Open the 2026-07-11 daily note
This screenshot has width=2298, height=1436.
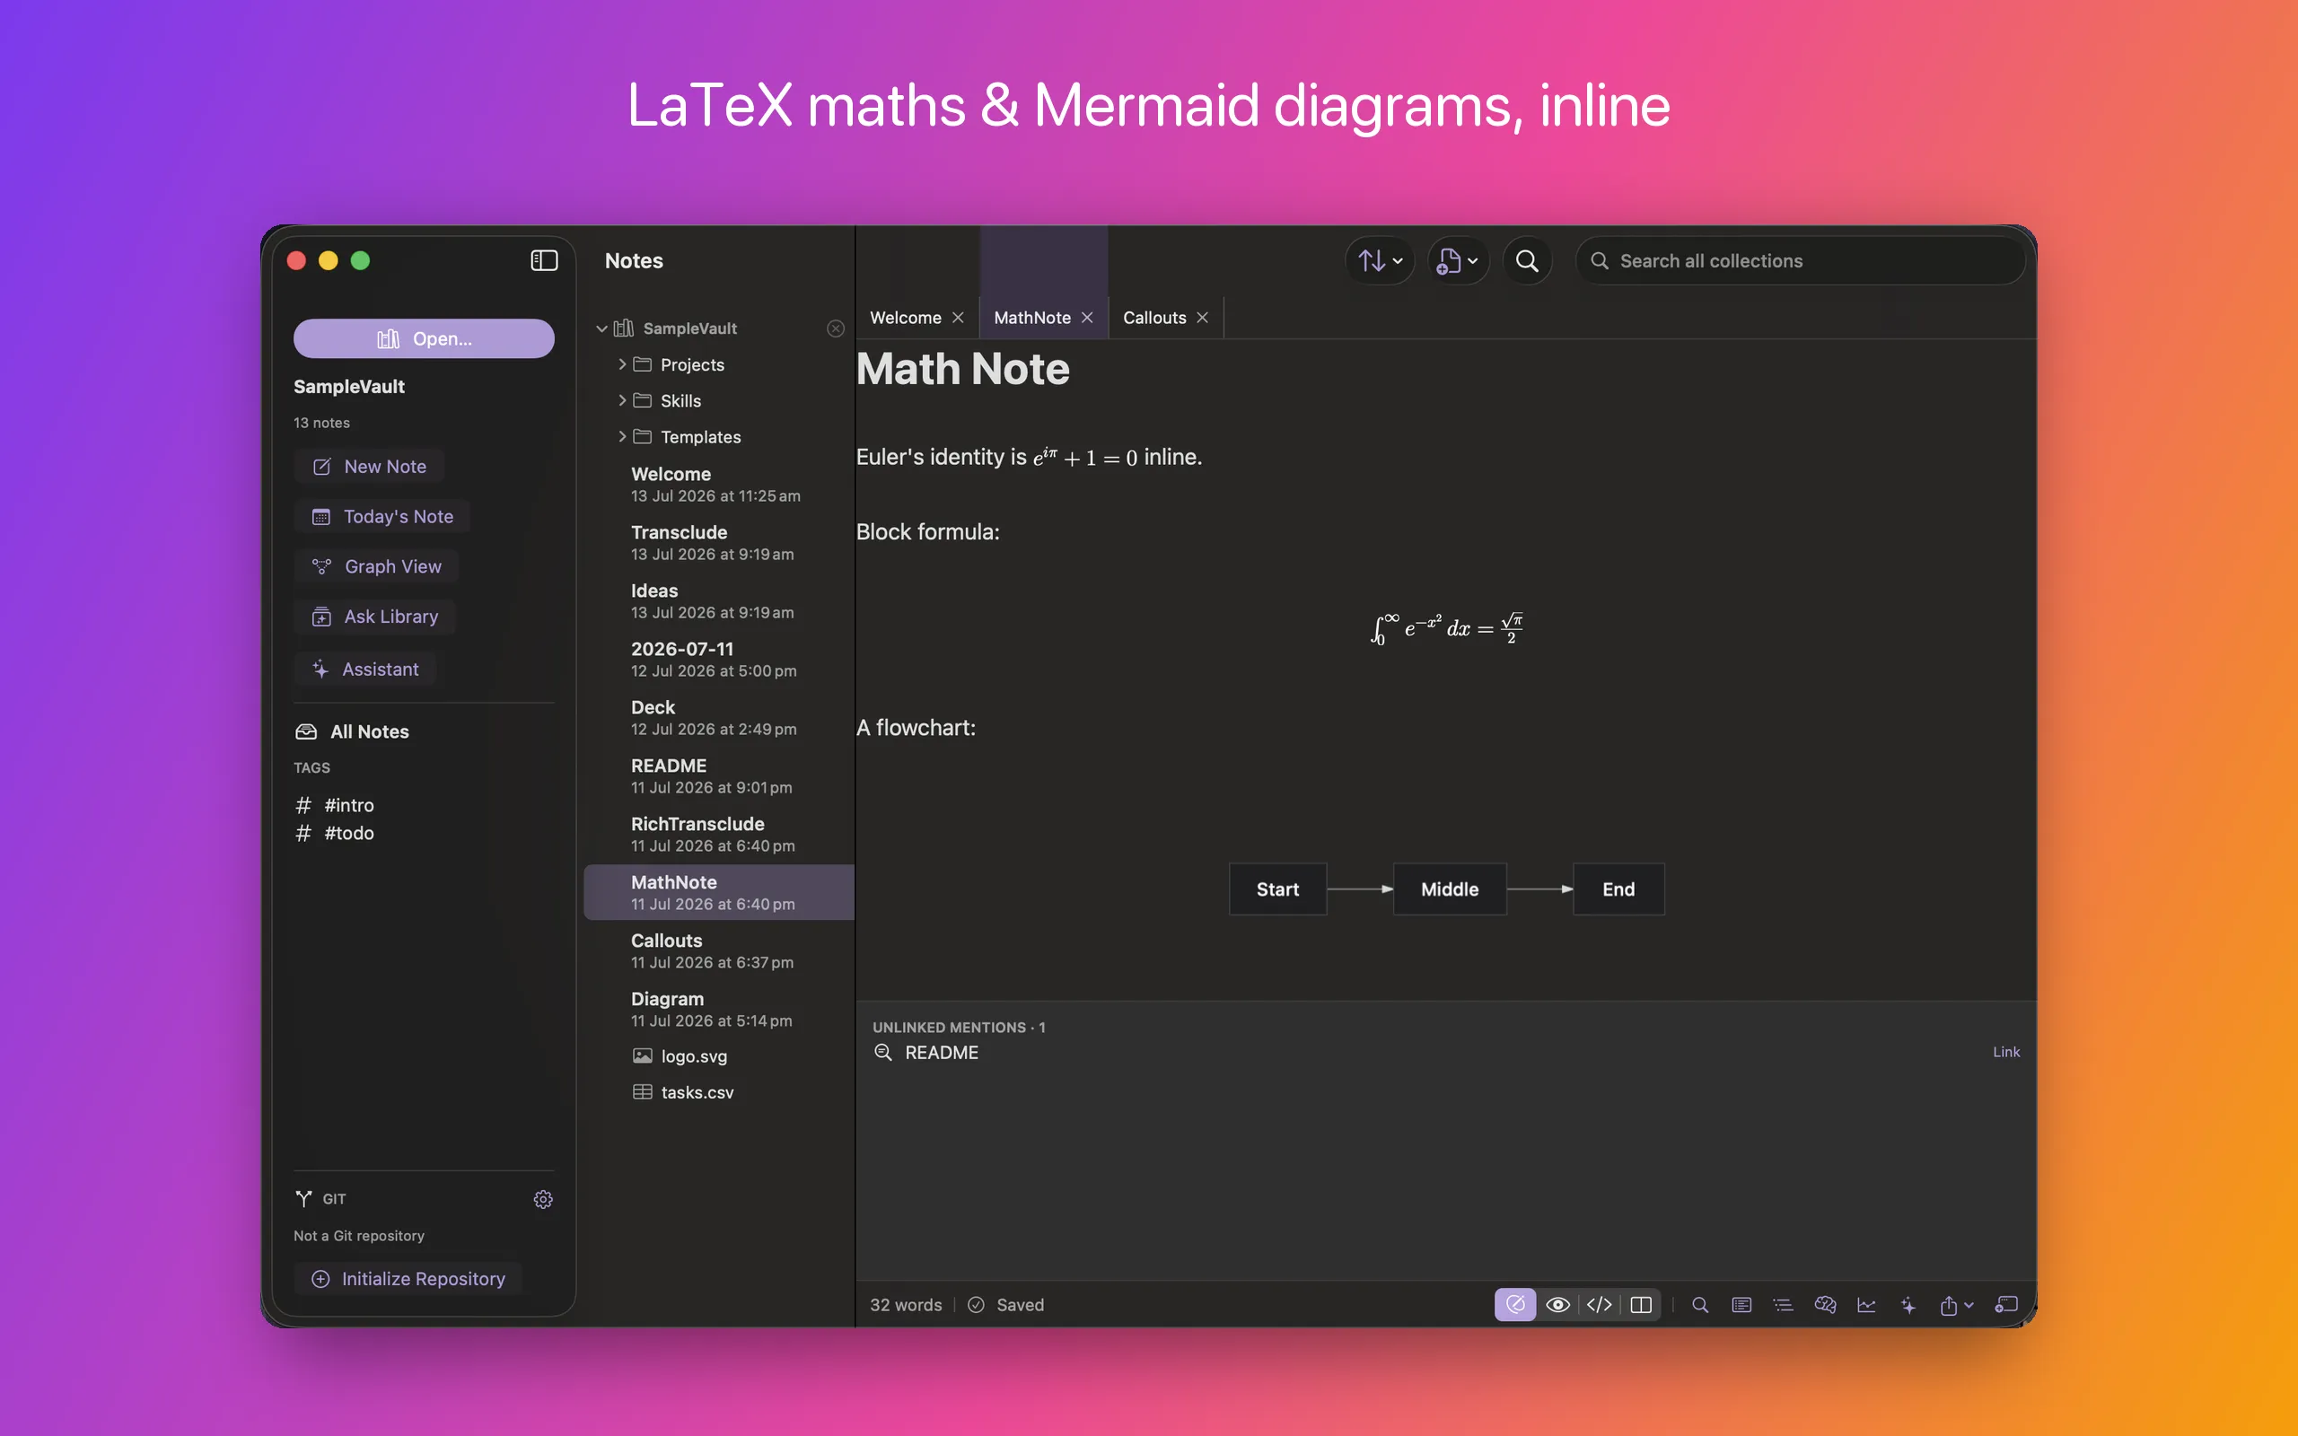719,659
